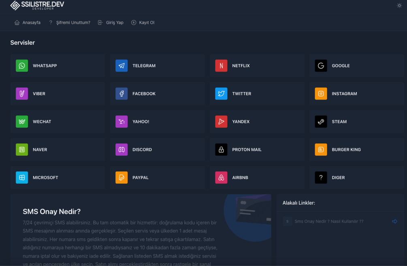Select the INSTAGRAM service label
Screen dimensions: 407x266
[x=345, y=94]
